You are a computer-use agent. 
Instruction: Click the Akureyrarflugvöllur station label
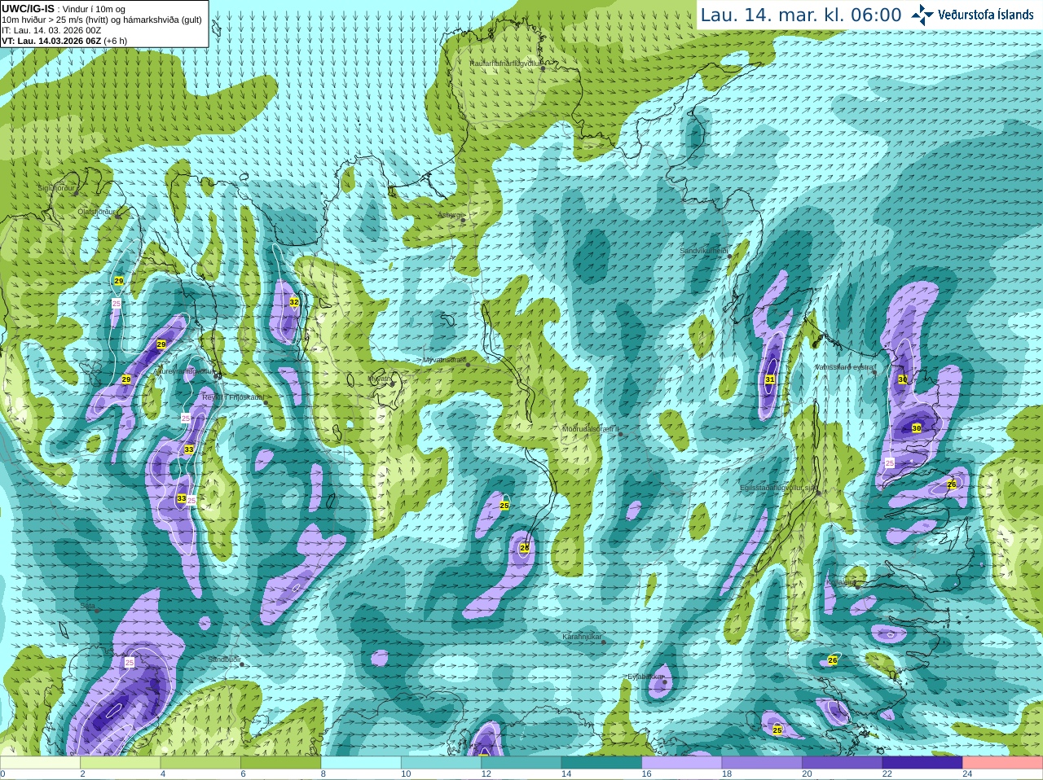click(184, 370)
